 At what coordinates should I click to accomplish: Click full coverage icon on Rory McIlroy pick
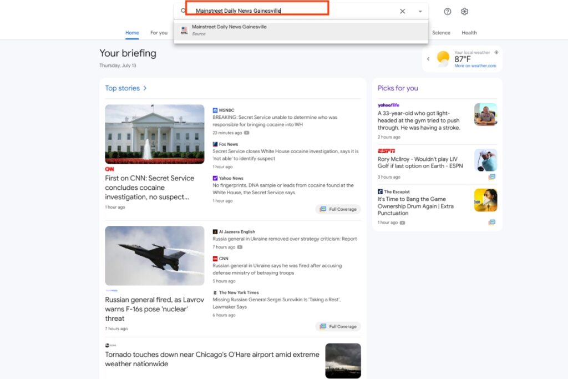(x=492, y=177)
